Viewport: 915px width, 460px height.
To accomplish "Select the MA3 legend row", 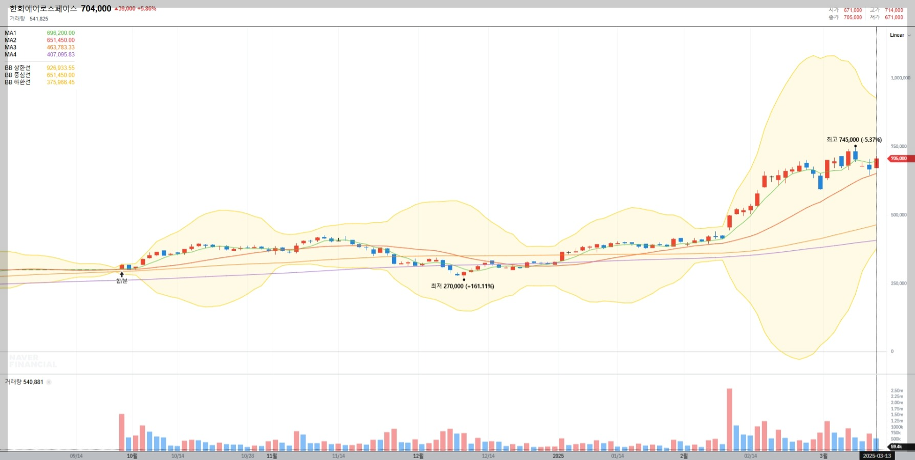I will click(40, 47).
